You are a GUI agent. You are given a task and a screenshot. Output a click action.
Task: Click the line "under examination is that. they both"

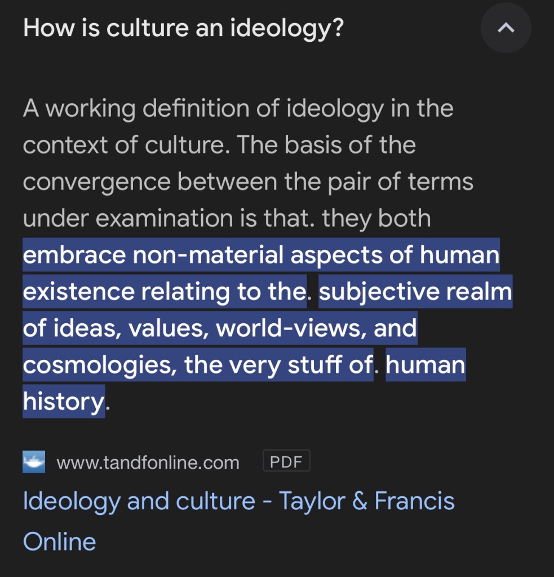pyautogui.click(x=227, y=218)
